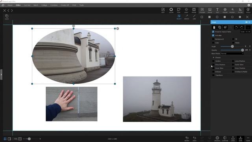
Task: Open the Viewer tab
Action: [10, 5]
